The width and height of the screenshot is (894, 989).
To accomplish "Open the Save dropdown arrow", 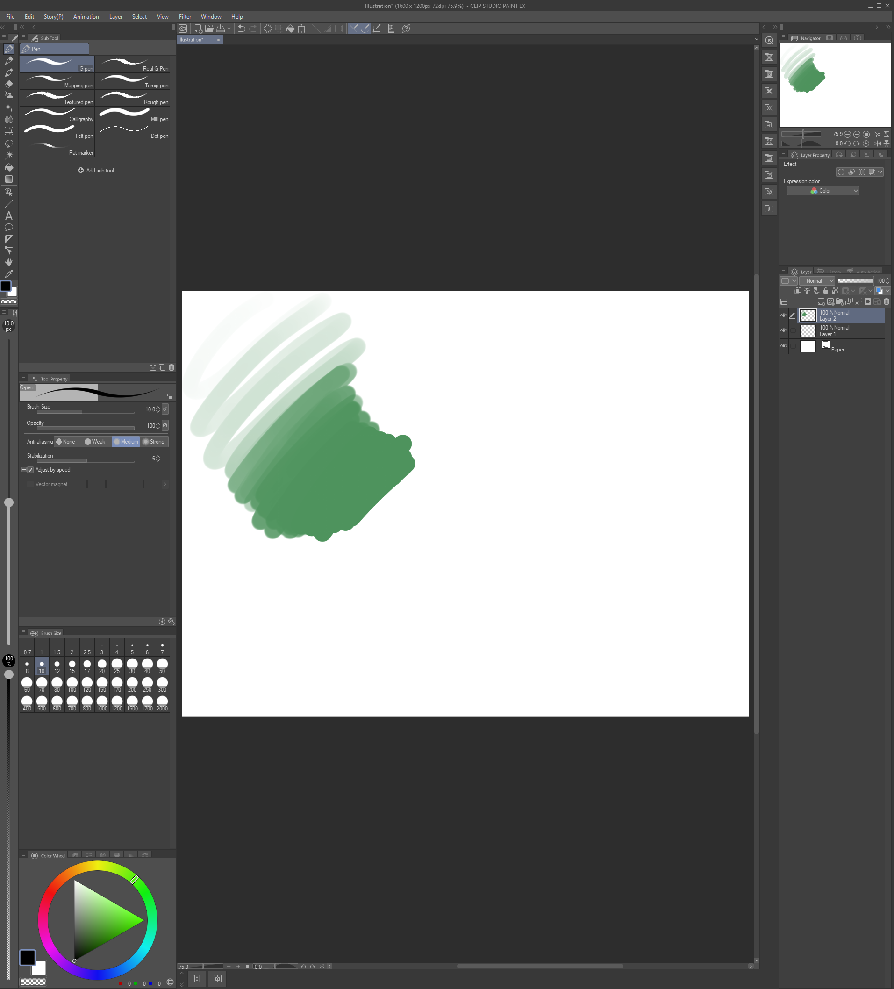I will point(229,29).
